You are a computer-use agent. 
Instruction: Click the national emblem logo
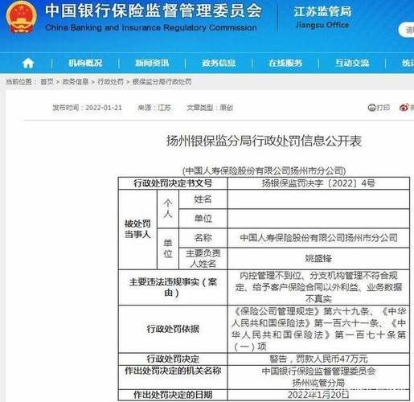click(x=21, y=17)
